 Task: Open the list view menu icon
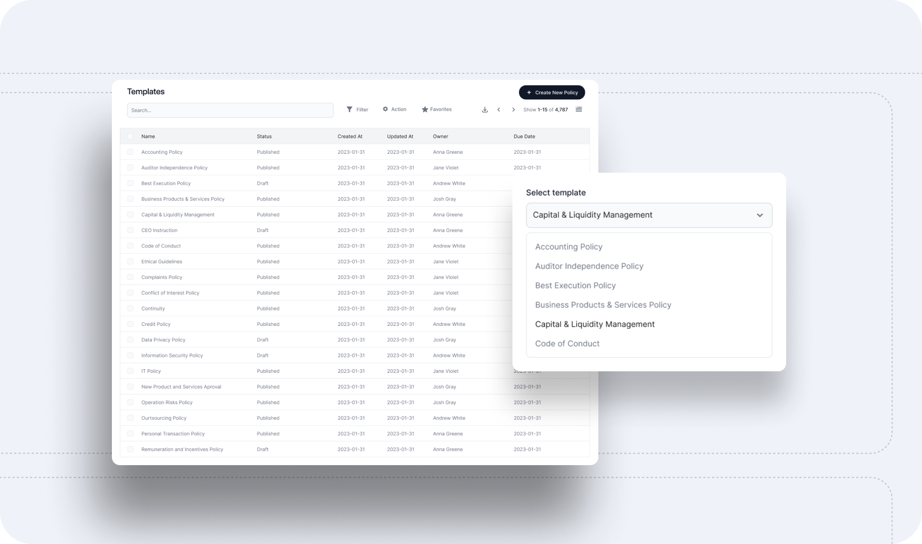(579, 109)
